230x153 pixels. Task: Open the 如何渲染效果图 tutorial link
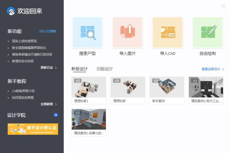23,98
